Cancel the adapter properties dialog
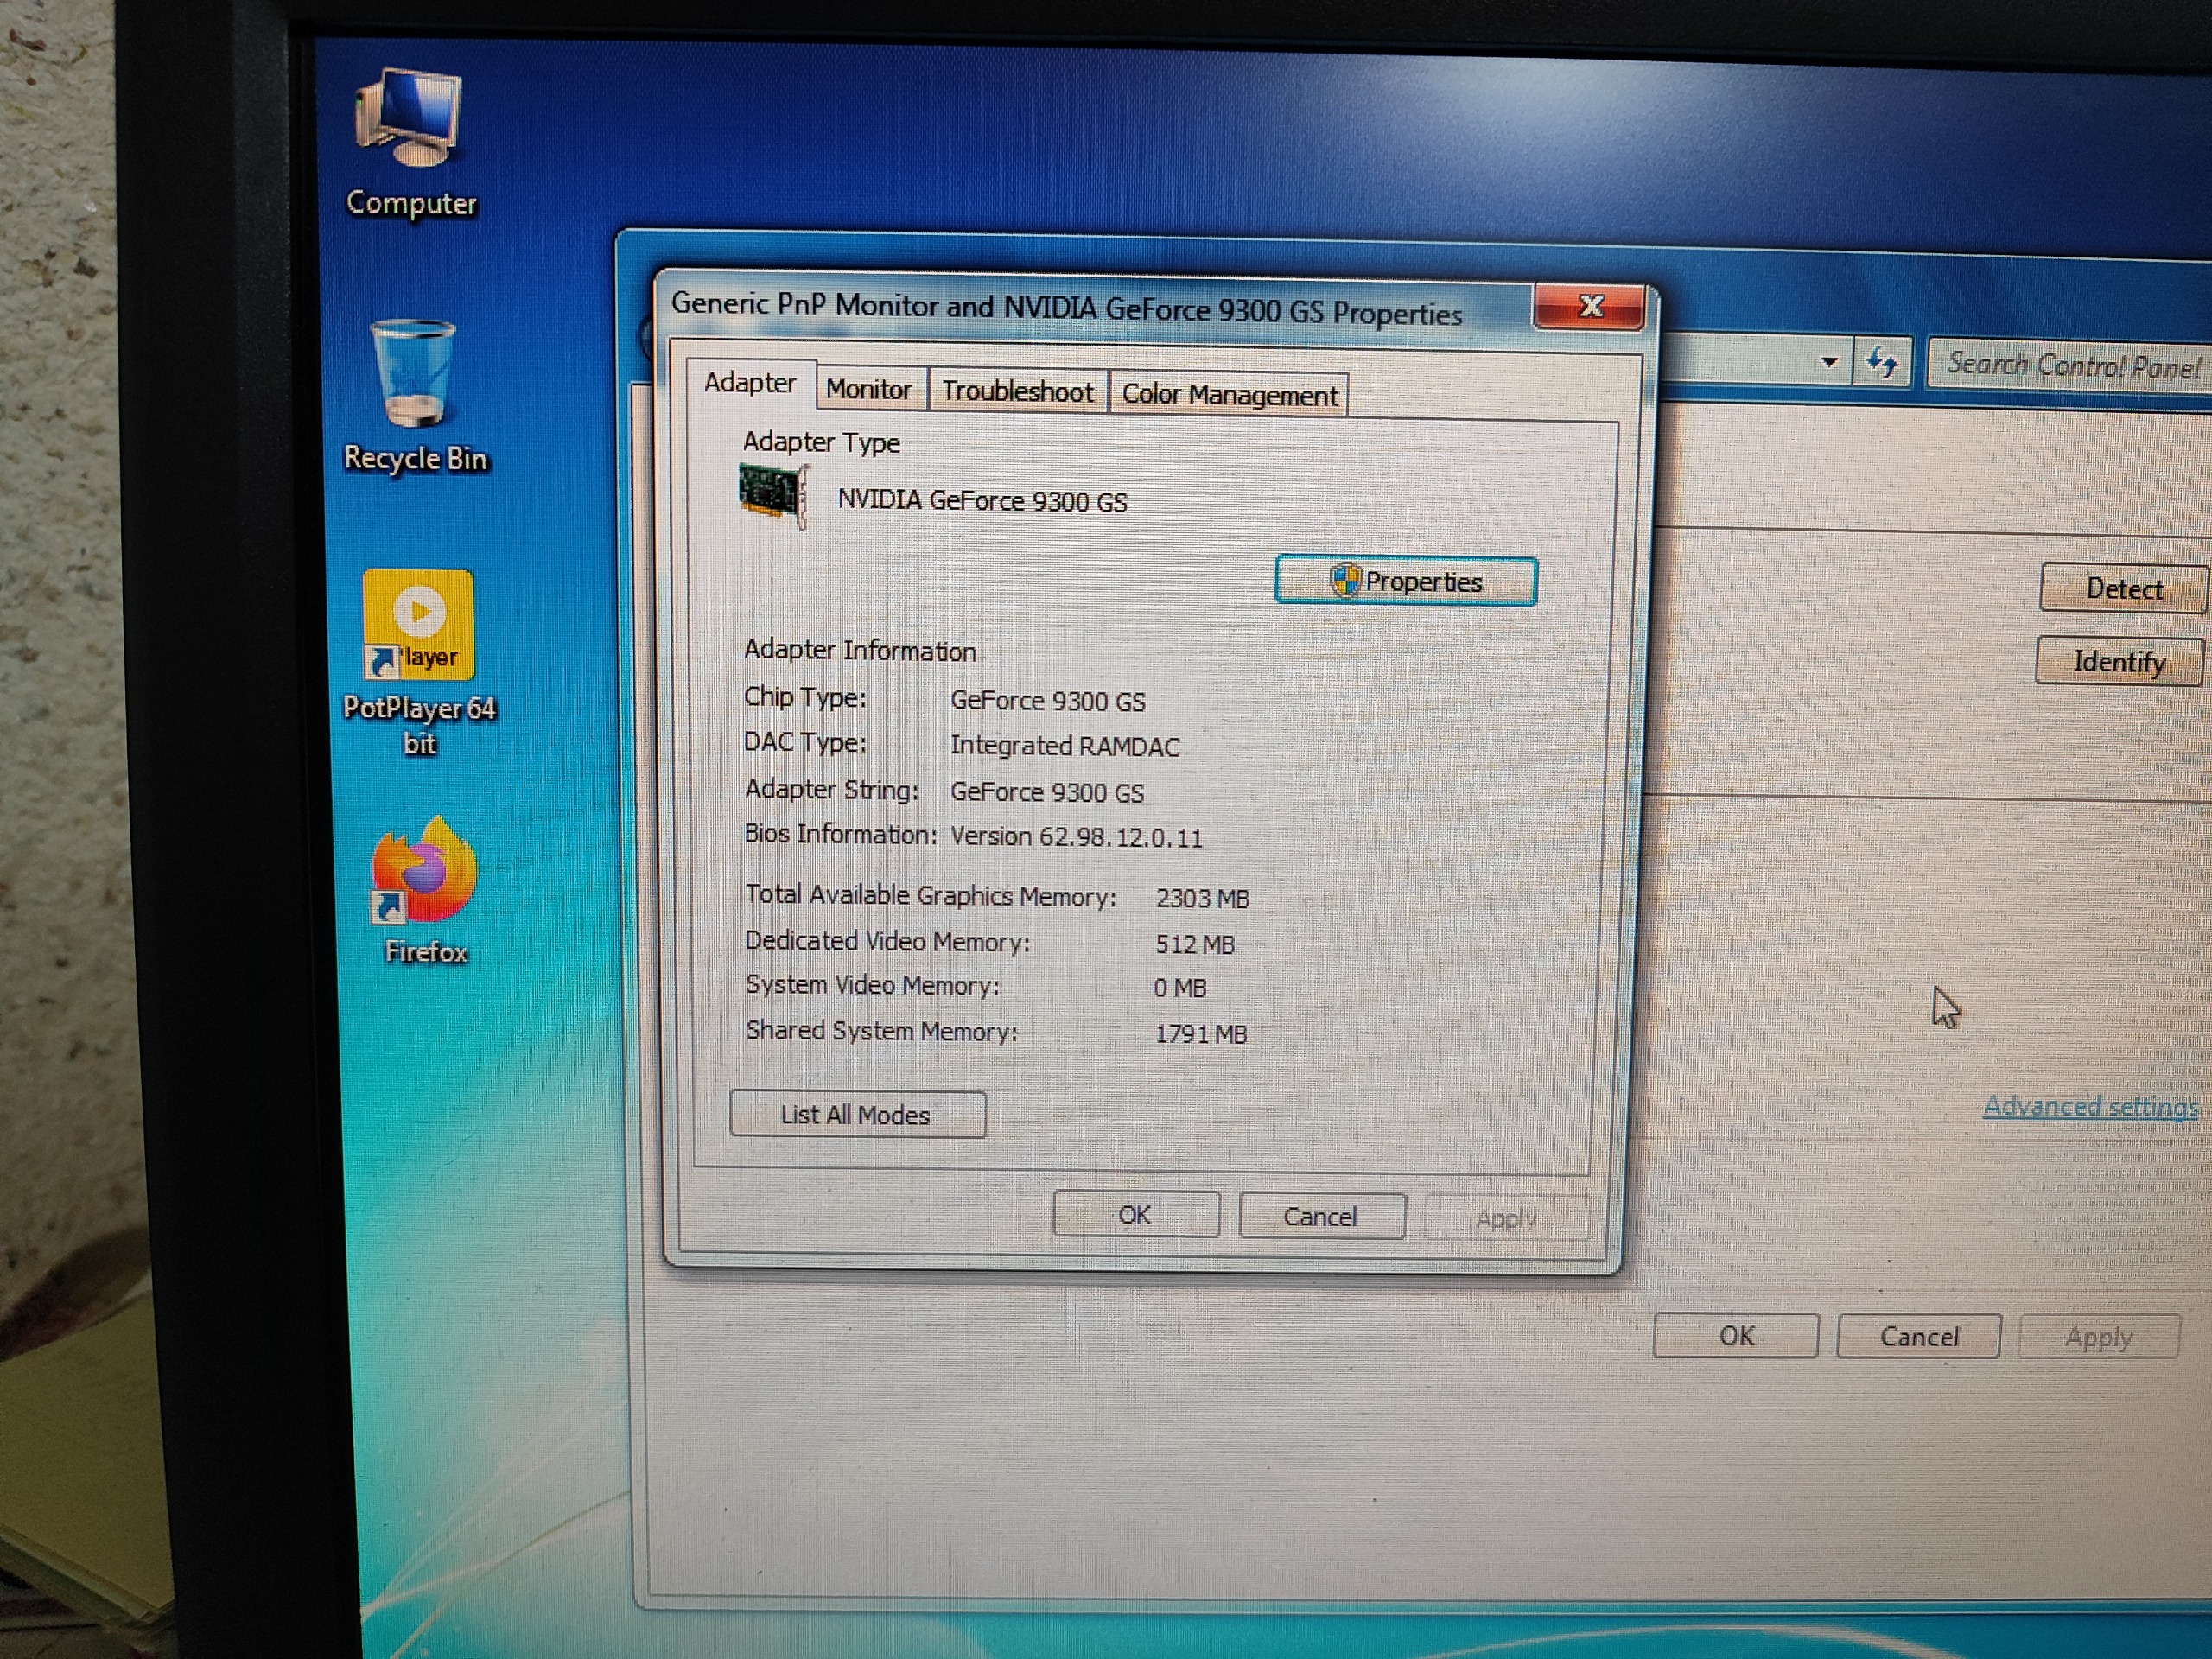 coord(1321,1217)
